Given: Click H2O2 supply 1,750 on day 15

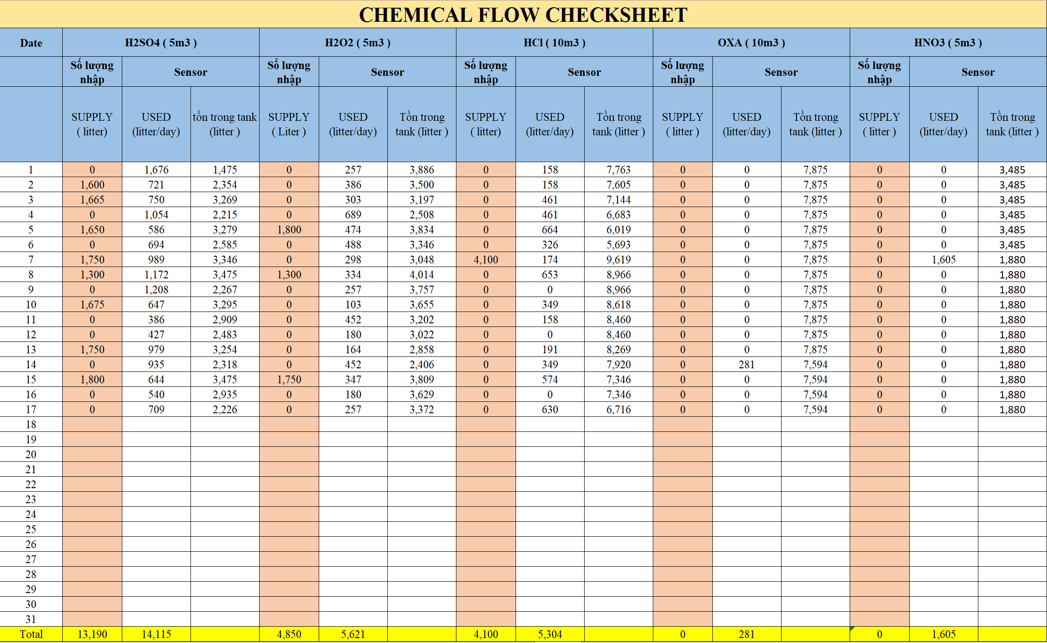Looking at the screenshot, I should pyautogui.click(x=289, y=380).
